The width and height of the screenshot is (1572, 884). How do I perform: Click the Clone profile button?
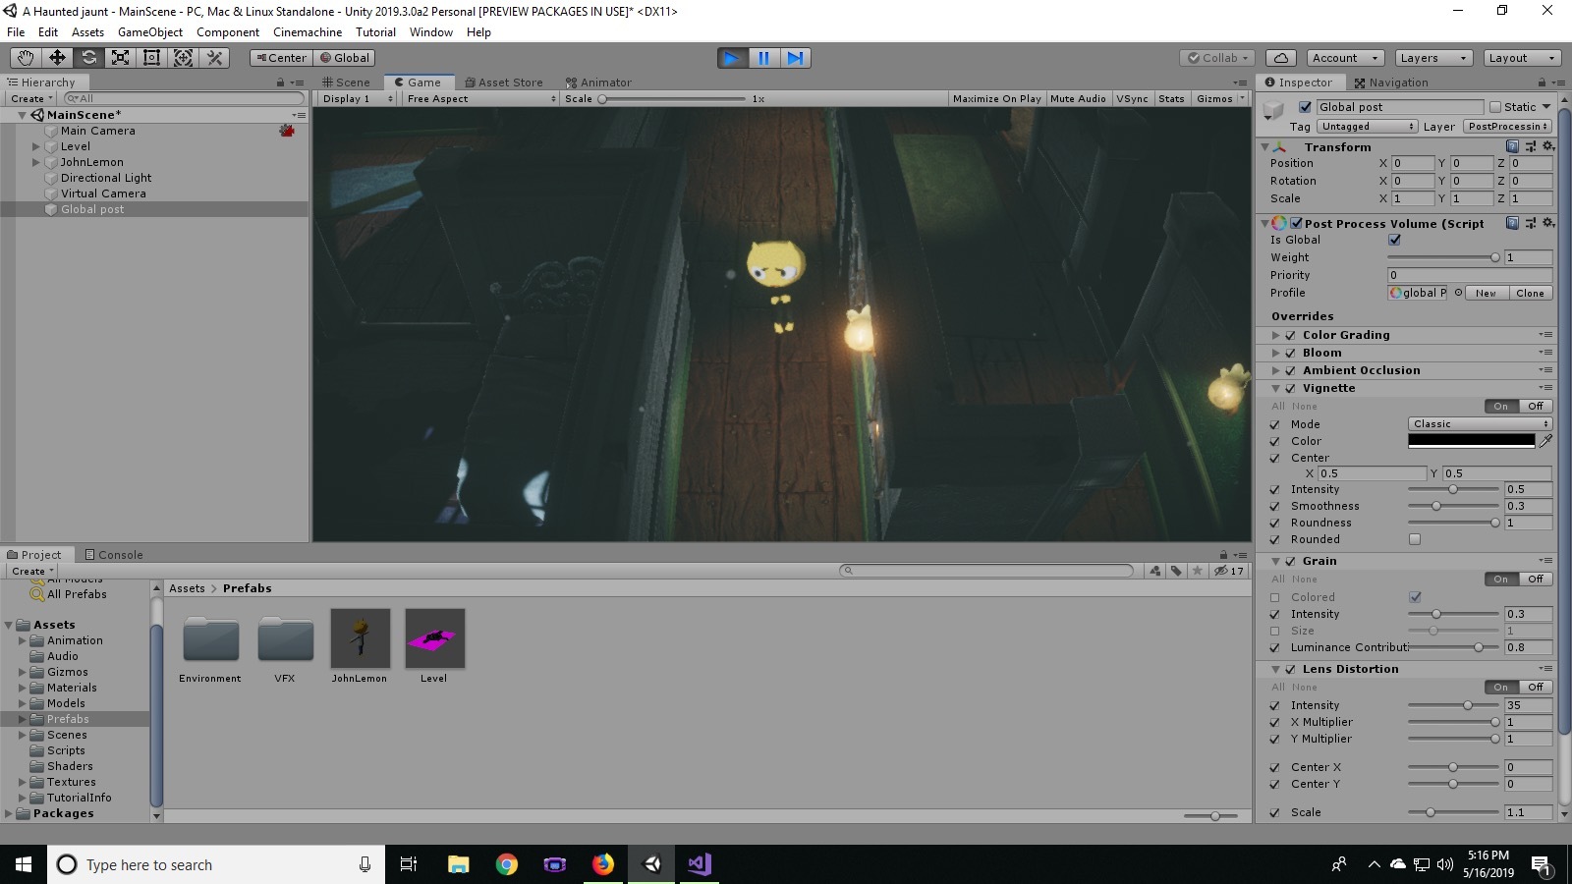pos(1530,293)
